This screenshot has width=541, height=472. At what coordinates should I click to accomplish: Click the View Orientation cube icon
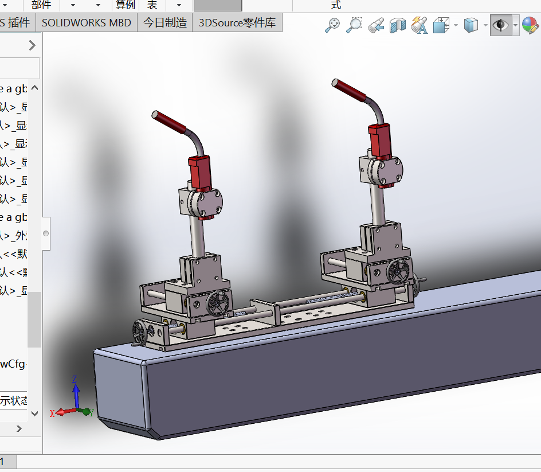click(x=441, y=25)
